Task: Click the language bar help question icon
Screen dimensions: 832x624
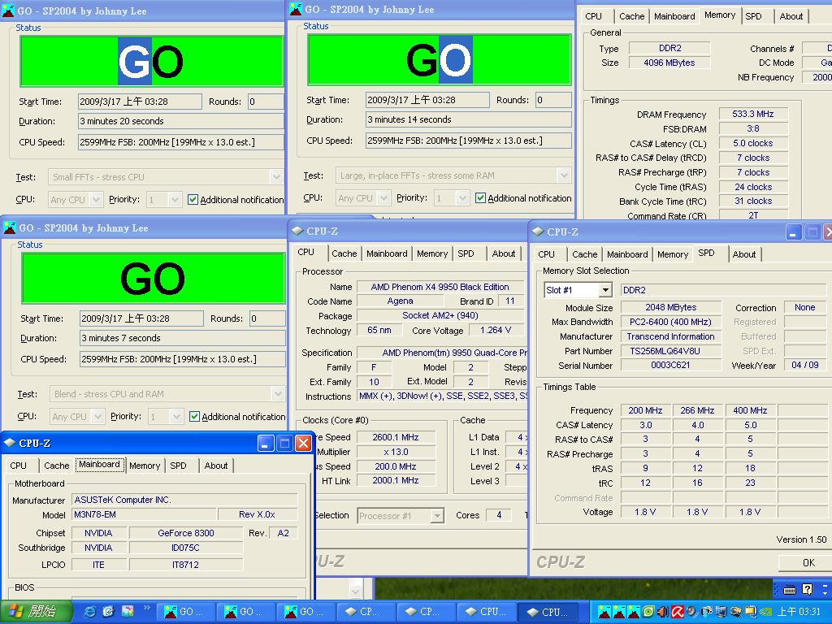Action: point(807,589)
